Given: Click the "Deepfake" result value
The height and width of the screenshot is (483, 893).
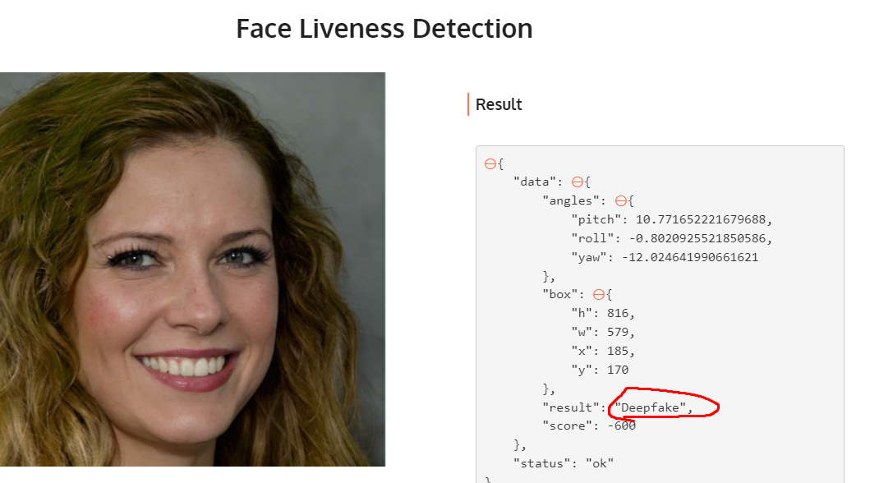Looking at the screenshot, I should point(650,407).
